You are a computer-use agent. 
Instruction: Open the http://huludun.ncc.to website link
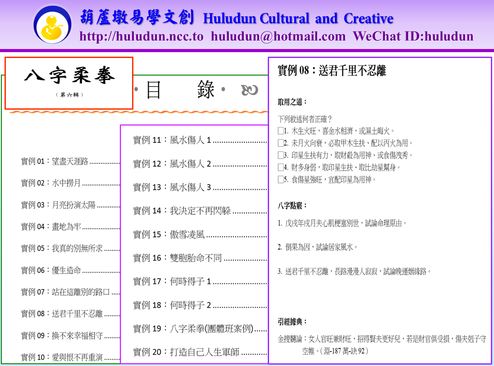coord(142,36)
